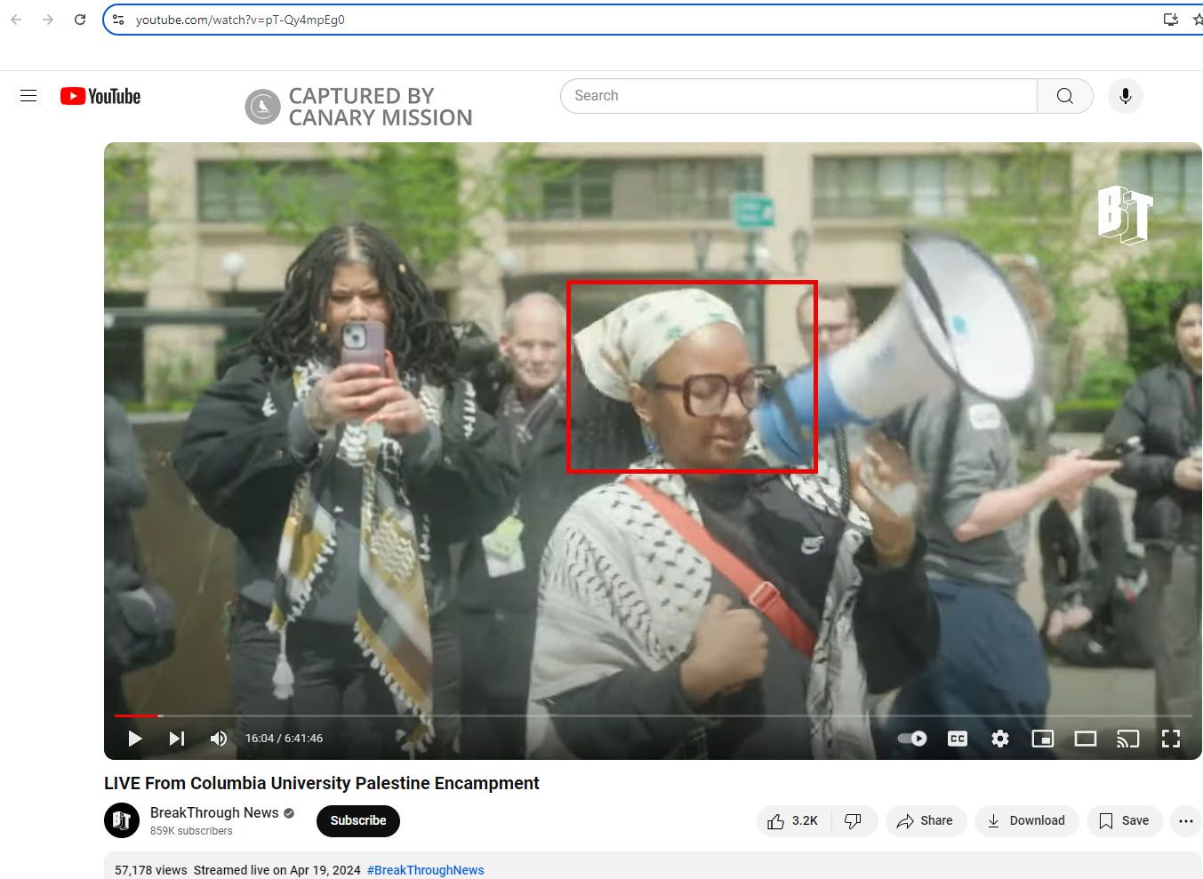1203x879 pixels.
Task: Open BreakThrough News channel name link
Action: tap(214, 812)
